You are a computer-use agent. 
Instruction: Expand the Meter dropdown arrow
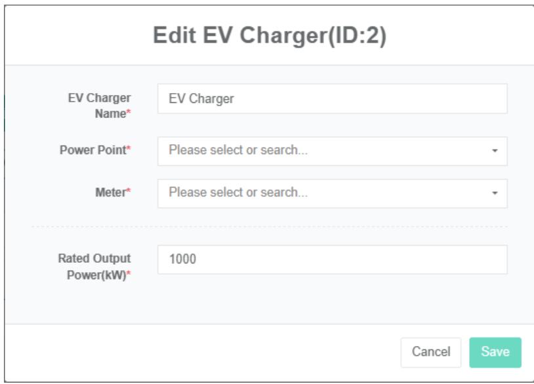point(495,193)
